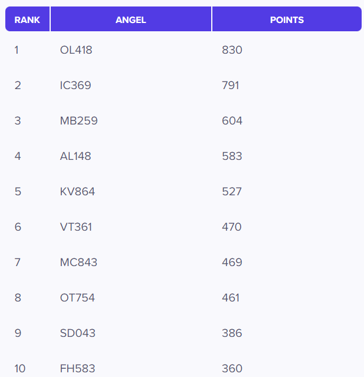Click the POINTS column header

click(287, 19)
